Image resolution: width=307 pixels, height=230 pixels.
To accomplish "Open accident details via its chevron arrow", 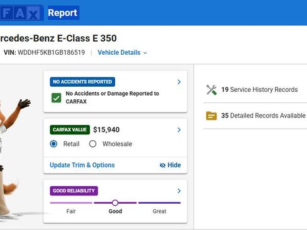I will (x=179, y=82).
